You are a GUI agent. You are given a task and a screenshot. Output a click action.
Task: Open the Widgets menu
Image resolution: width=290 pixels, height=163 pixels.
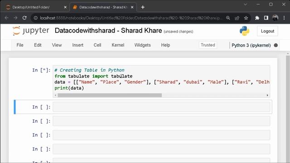pyautogui.click(x=143, y=45)
